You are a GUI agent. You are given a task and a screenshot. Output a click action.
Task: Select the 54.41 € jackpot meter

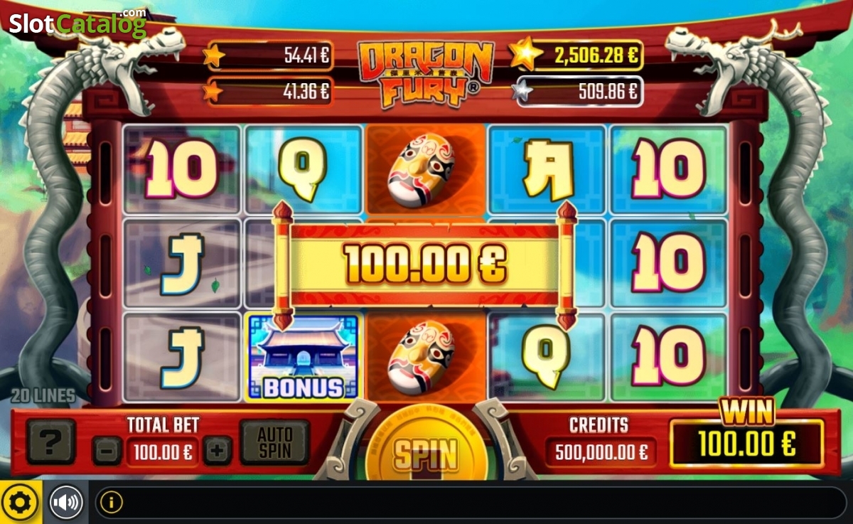pos(269,55)
